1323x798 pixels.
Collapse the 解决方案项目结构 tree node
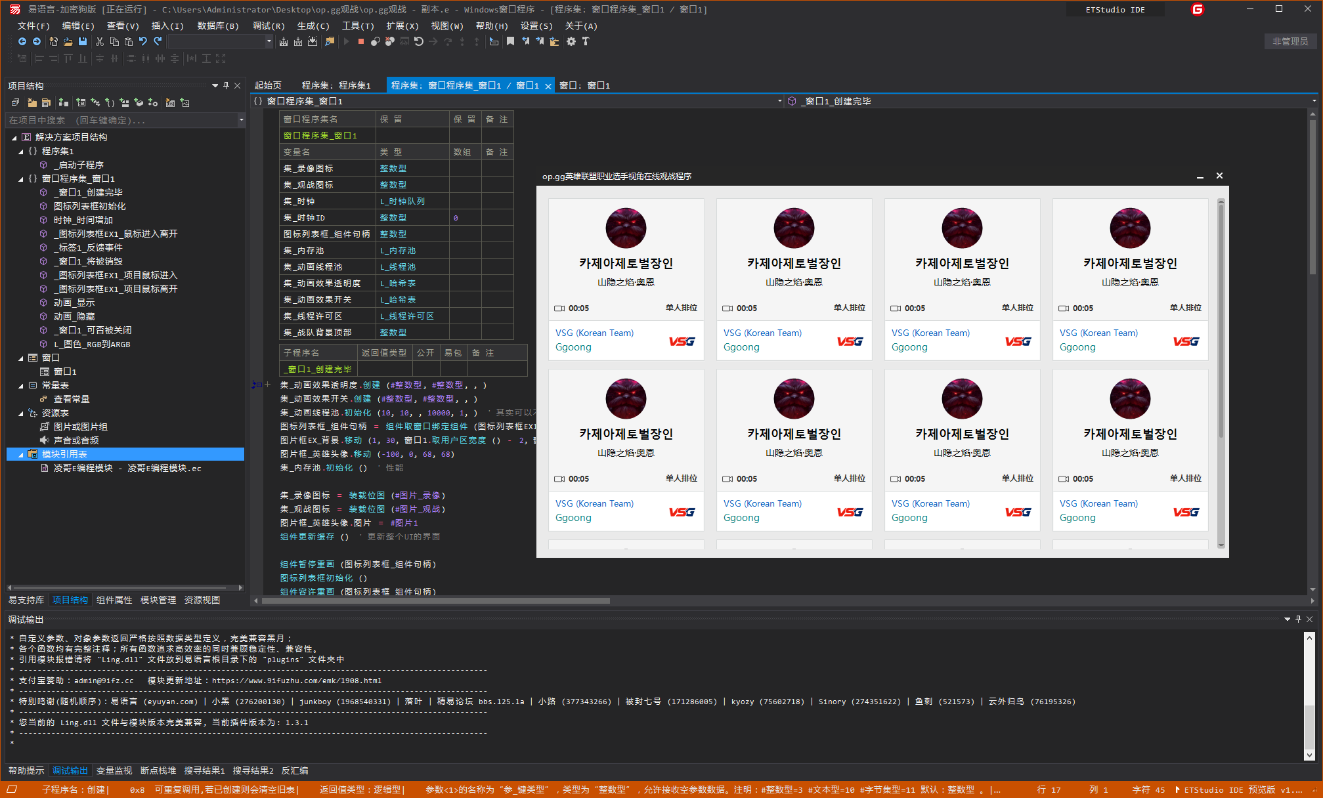[14, 138]
